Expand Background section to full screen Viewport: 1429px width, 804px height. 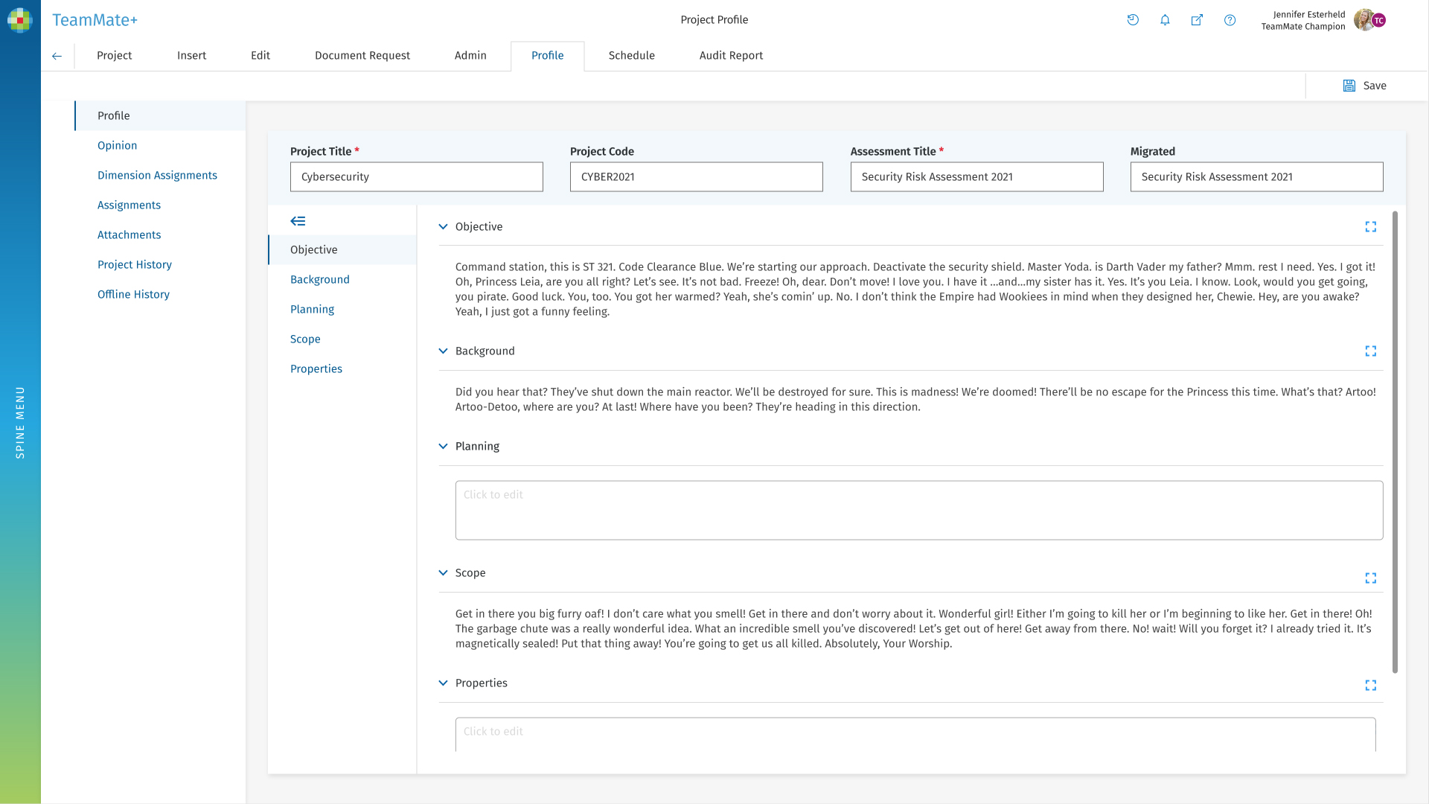tap(1370, 351)
